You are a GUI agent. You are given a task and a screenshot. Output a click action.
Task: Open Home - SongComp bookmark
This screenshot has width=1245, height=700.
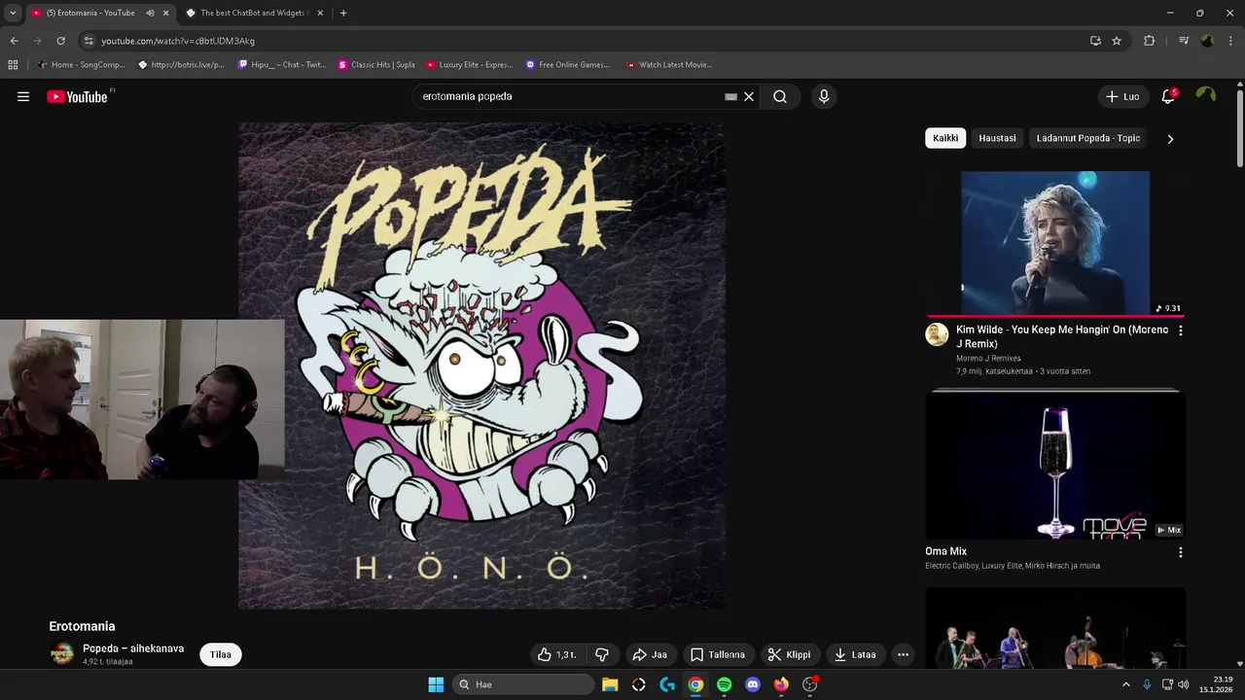[x=81, y=65]
